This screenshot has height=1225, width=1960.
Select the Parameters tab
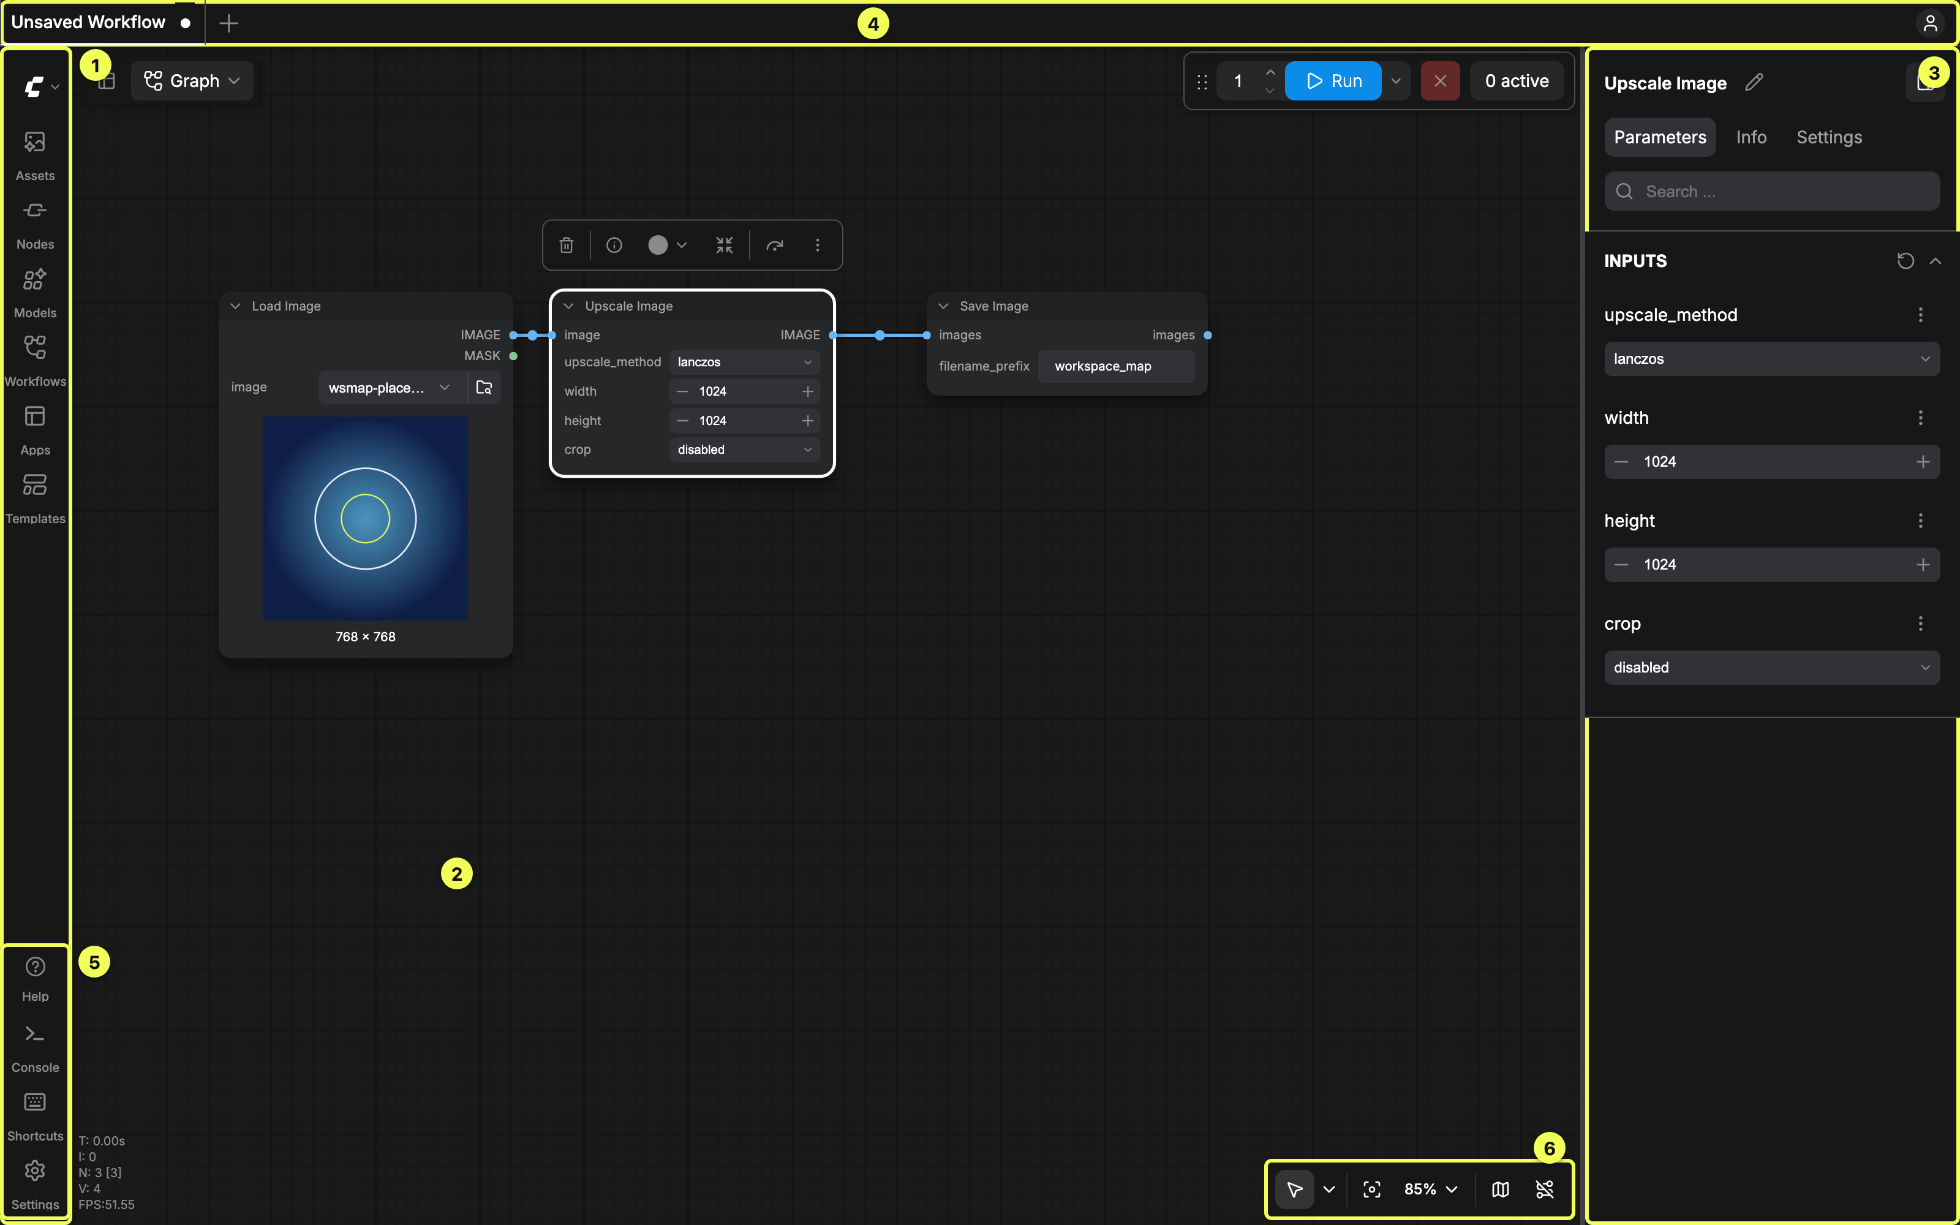coord(1659,137)
